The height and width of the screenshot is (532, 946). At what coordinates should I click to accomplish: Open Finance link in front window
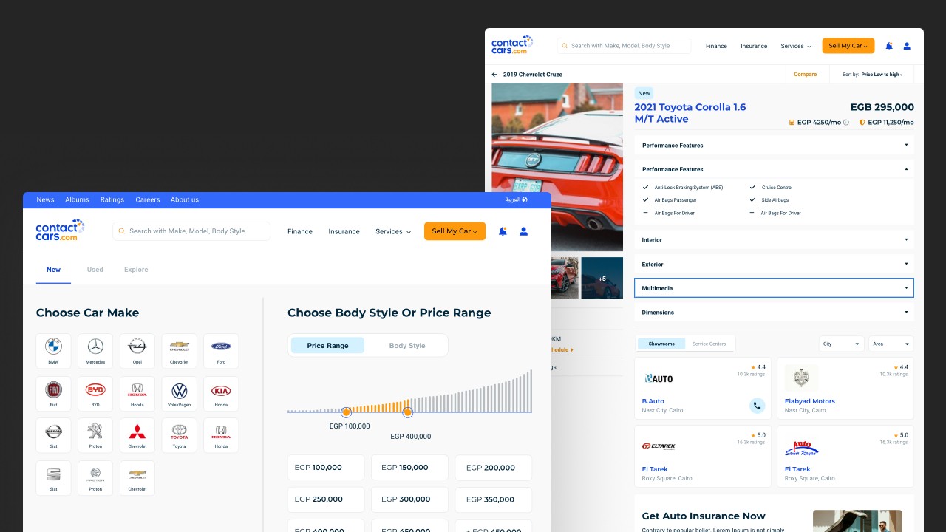pos(300,231)
